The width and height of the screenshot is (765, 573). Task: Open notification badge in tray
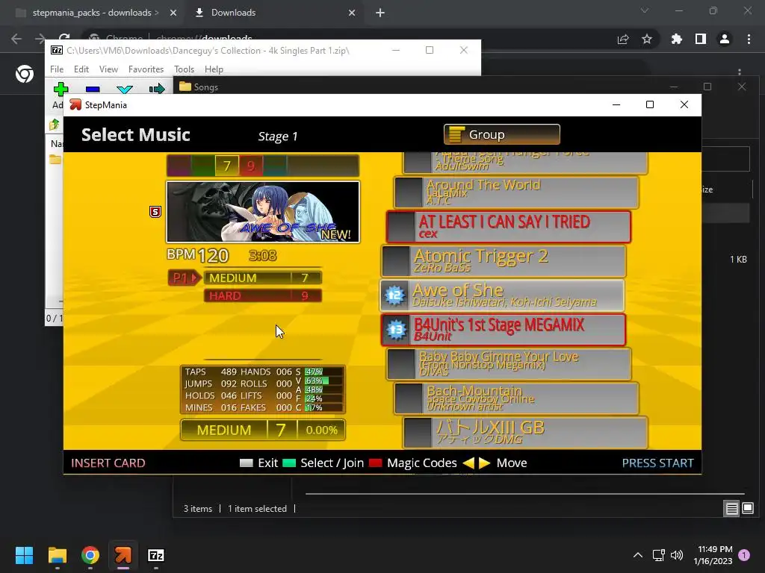pos(744,555)
